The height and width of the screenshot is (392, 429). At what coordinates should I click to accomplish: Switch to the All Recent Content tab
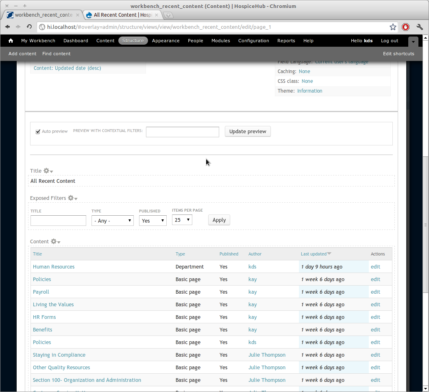[x=122, y=15]
